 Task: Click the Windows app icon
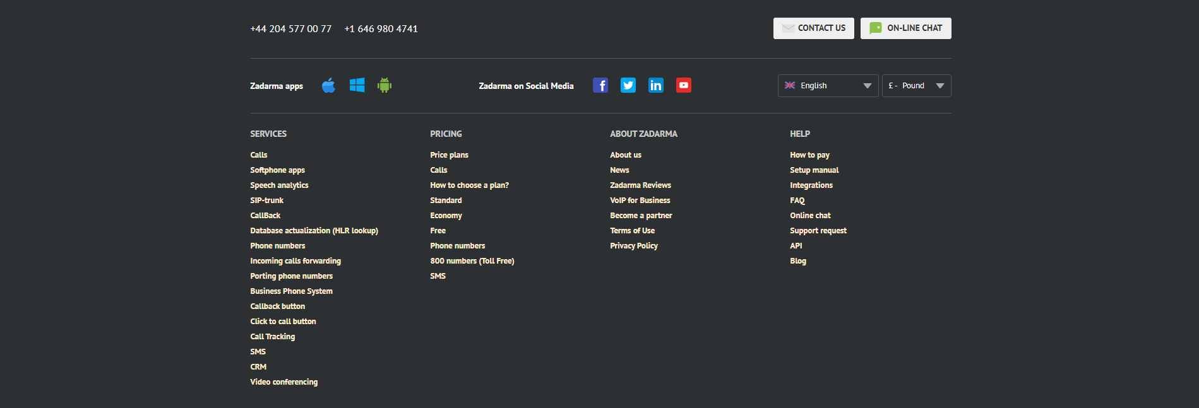357,86
